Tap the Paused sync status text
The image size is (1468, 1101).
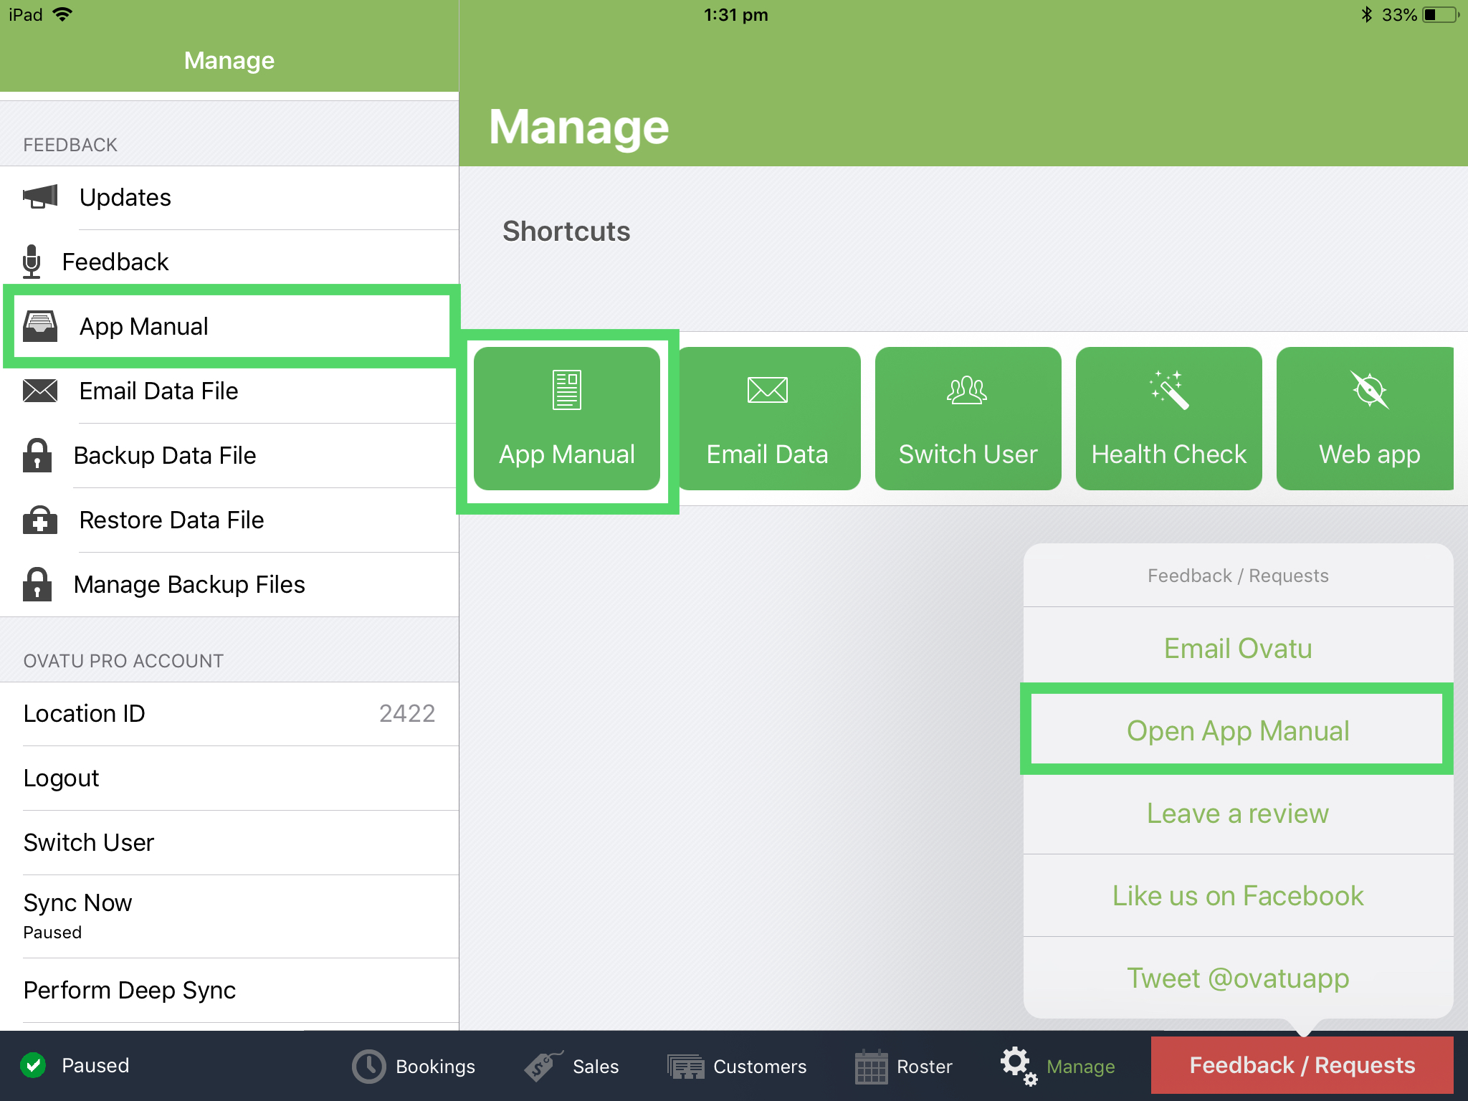95,1065
